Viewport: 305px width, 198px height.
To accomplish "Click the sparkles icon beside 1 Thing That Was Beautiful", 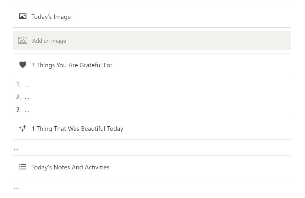I will click(x=23, y=128).
